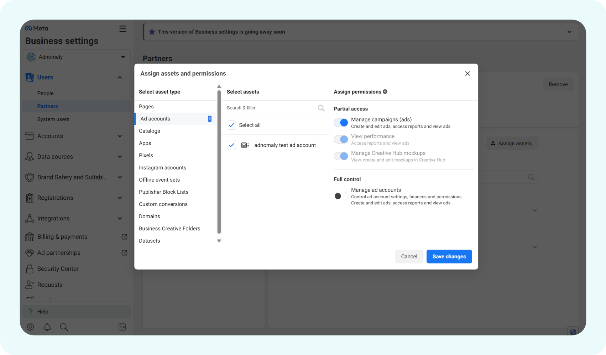
Task: Expand the Registrations chevron
Action: (120, 198)
